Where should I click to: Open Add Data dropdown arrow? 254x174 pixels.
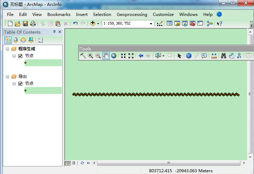tap(98, 24)
